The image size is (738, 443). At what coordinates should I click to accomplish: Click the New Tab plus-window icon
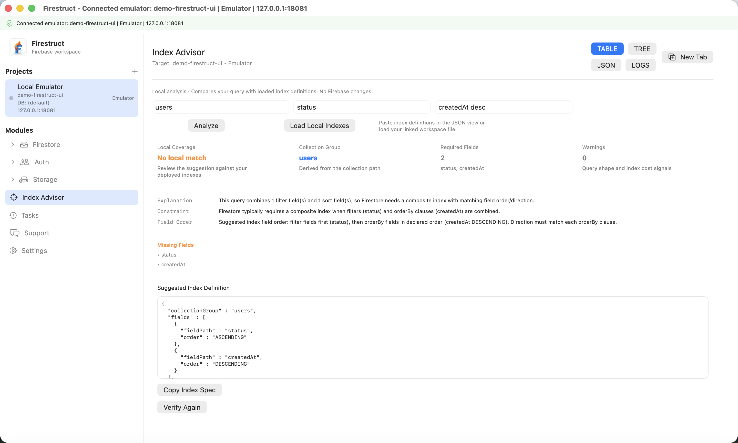[672, 57]
